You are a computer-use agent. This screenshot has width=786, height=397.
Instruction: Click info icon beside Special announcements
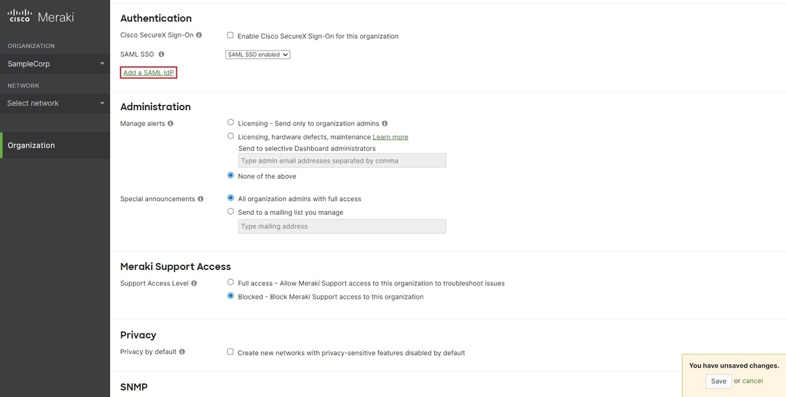pos(200,198)
